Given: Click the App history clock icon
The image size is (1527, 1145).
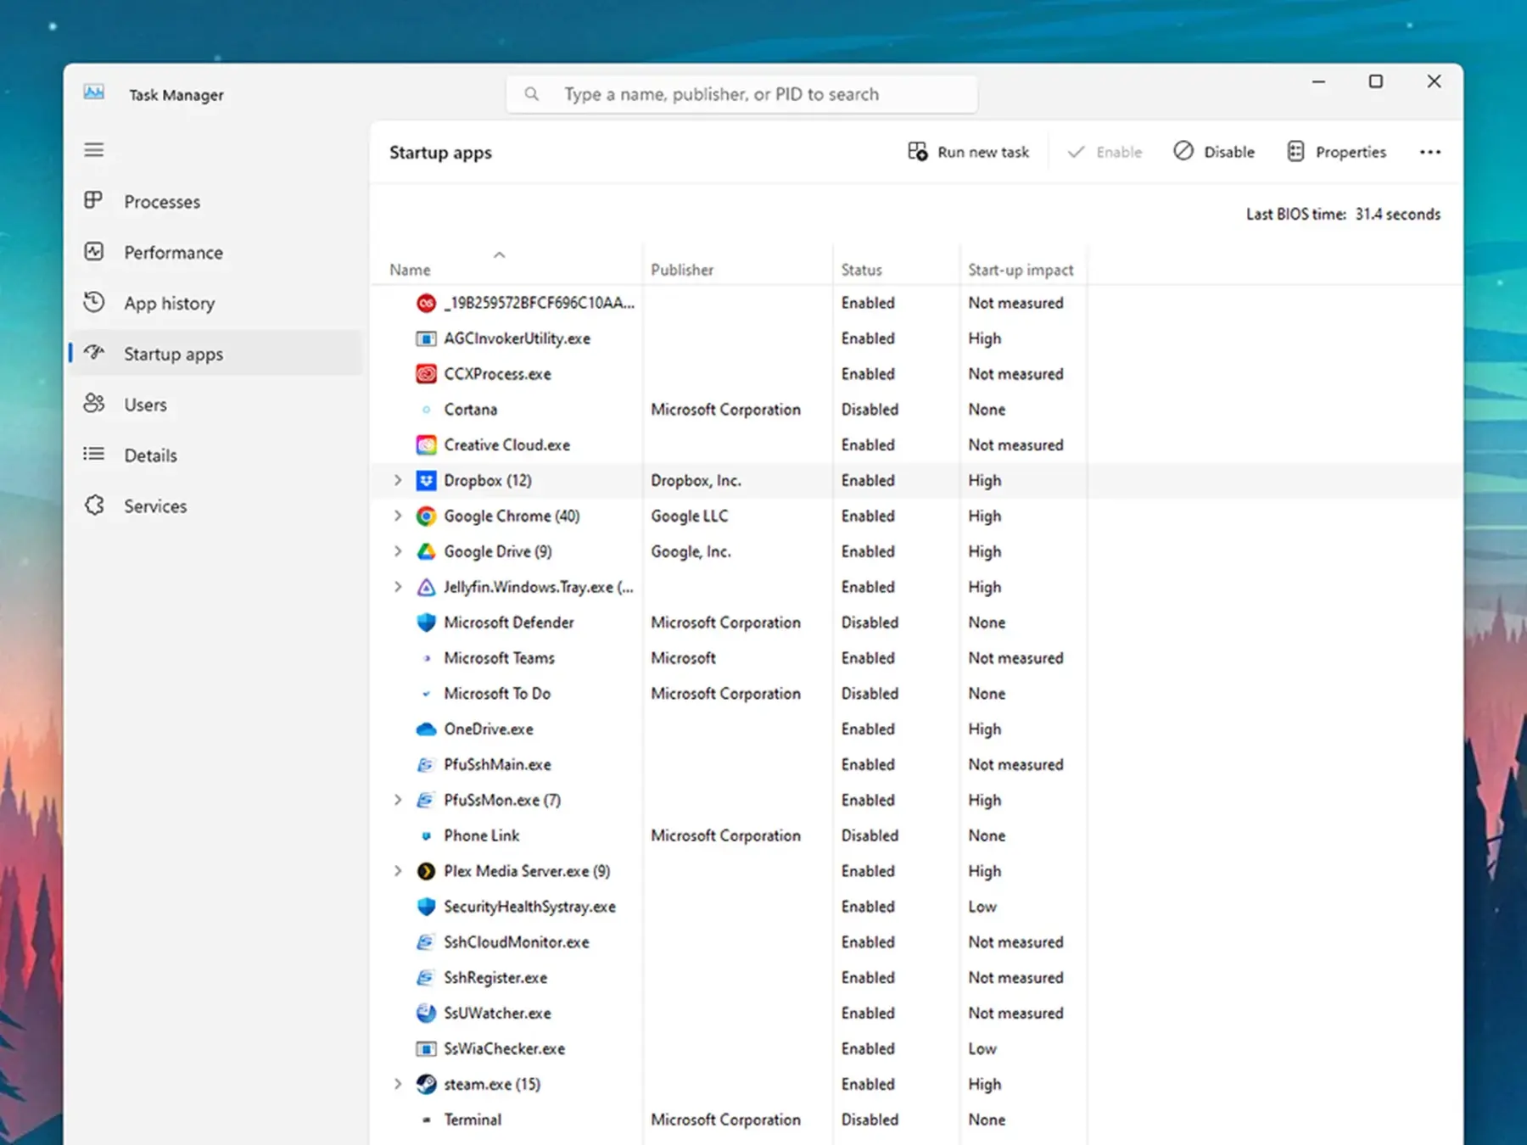Looking at the screenshot, I should tap(94, 303).
